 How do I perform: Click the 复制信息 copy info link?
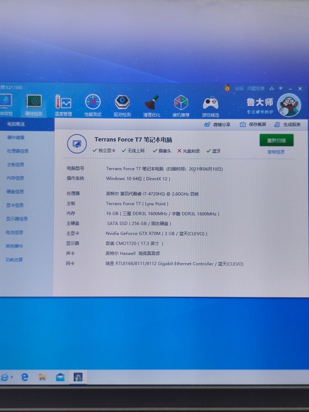tap(276, 152)
